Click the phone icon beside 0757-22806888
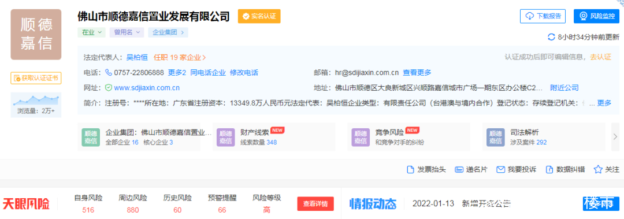The image size is (624, 219). click(x=108, y=72)
